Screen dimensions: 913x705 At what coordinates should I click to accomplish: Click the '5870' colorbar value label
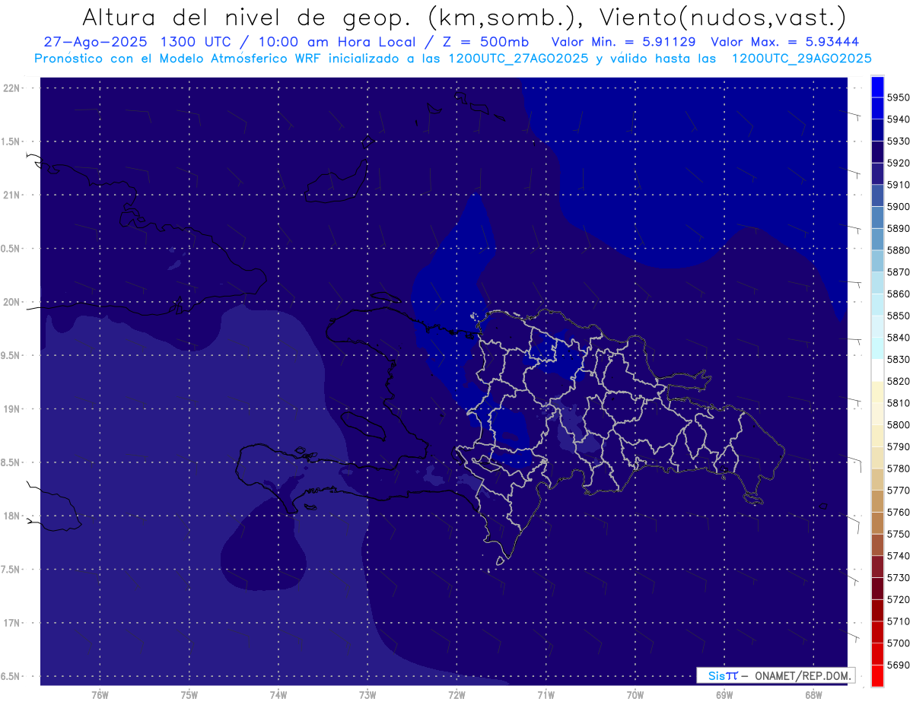click(899, 272)
